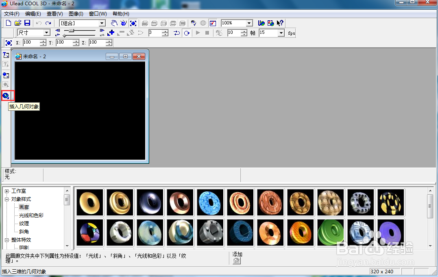Click the 添加 add-to-gallery button

tap(237, 261)
